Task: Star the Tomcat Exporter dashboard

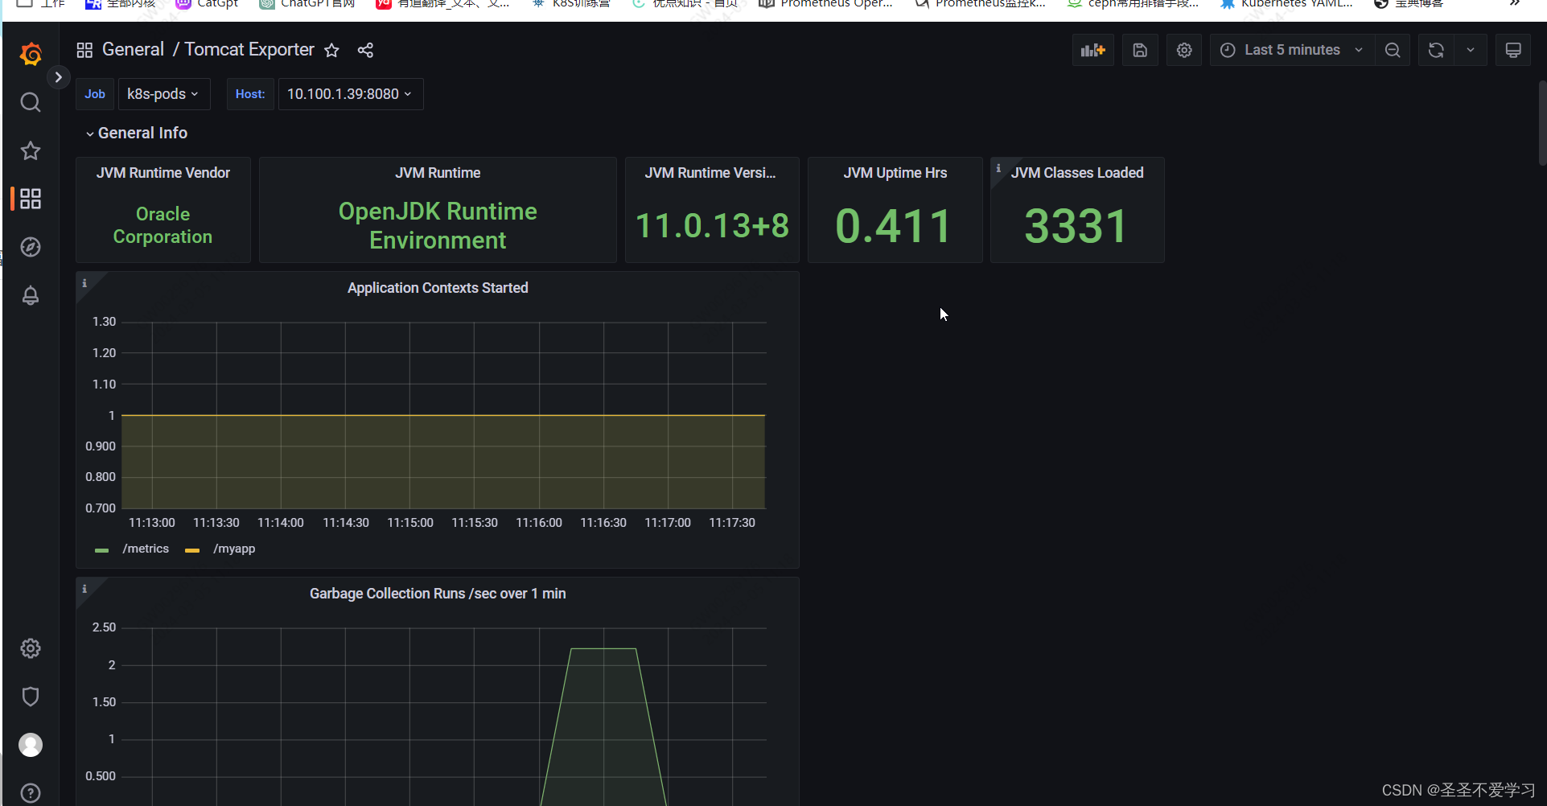Action: coord(331,50)
